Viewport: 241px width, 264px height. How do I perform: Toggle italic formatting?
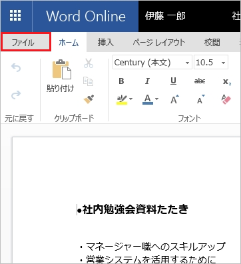pos(147,81)
